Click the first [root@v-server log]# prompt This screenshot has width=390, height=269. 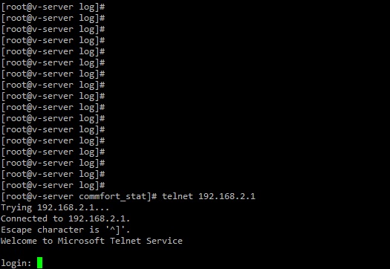(x=53, y=7)
